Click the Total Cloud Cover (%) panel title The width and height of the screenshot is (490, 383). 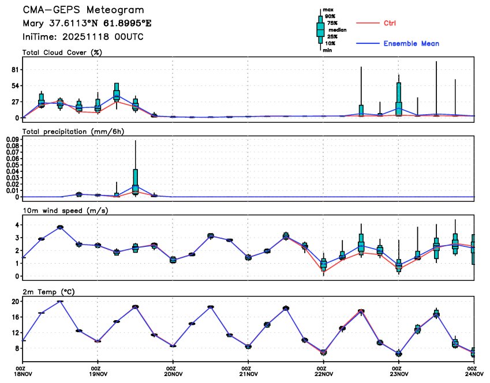(x=62, y=52)
